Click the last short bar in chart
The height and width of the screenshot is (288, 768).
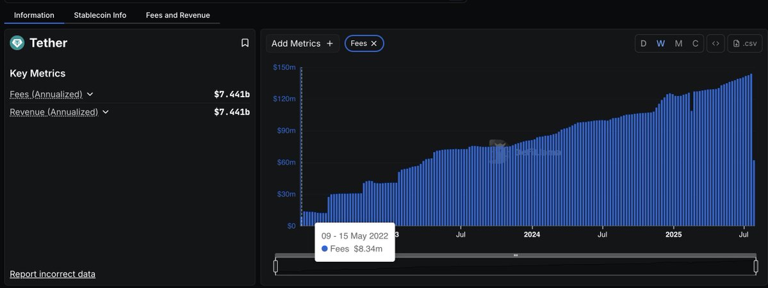[755, 193]
